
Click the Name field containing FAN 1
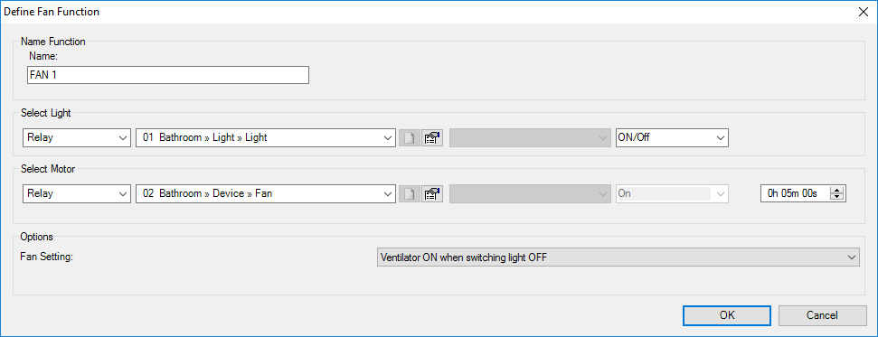[168, 75]
